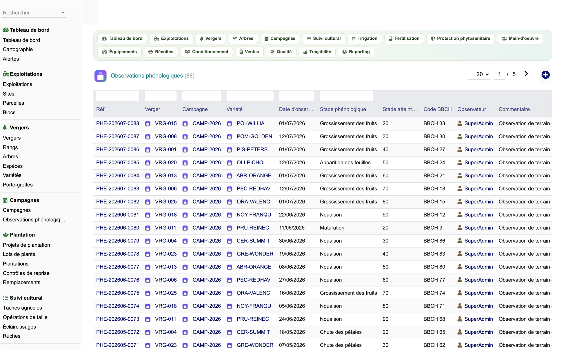Screen dimensions: 564x349
Task: Click the Maturation stage cell
Action: point(332,228)
